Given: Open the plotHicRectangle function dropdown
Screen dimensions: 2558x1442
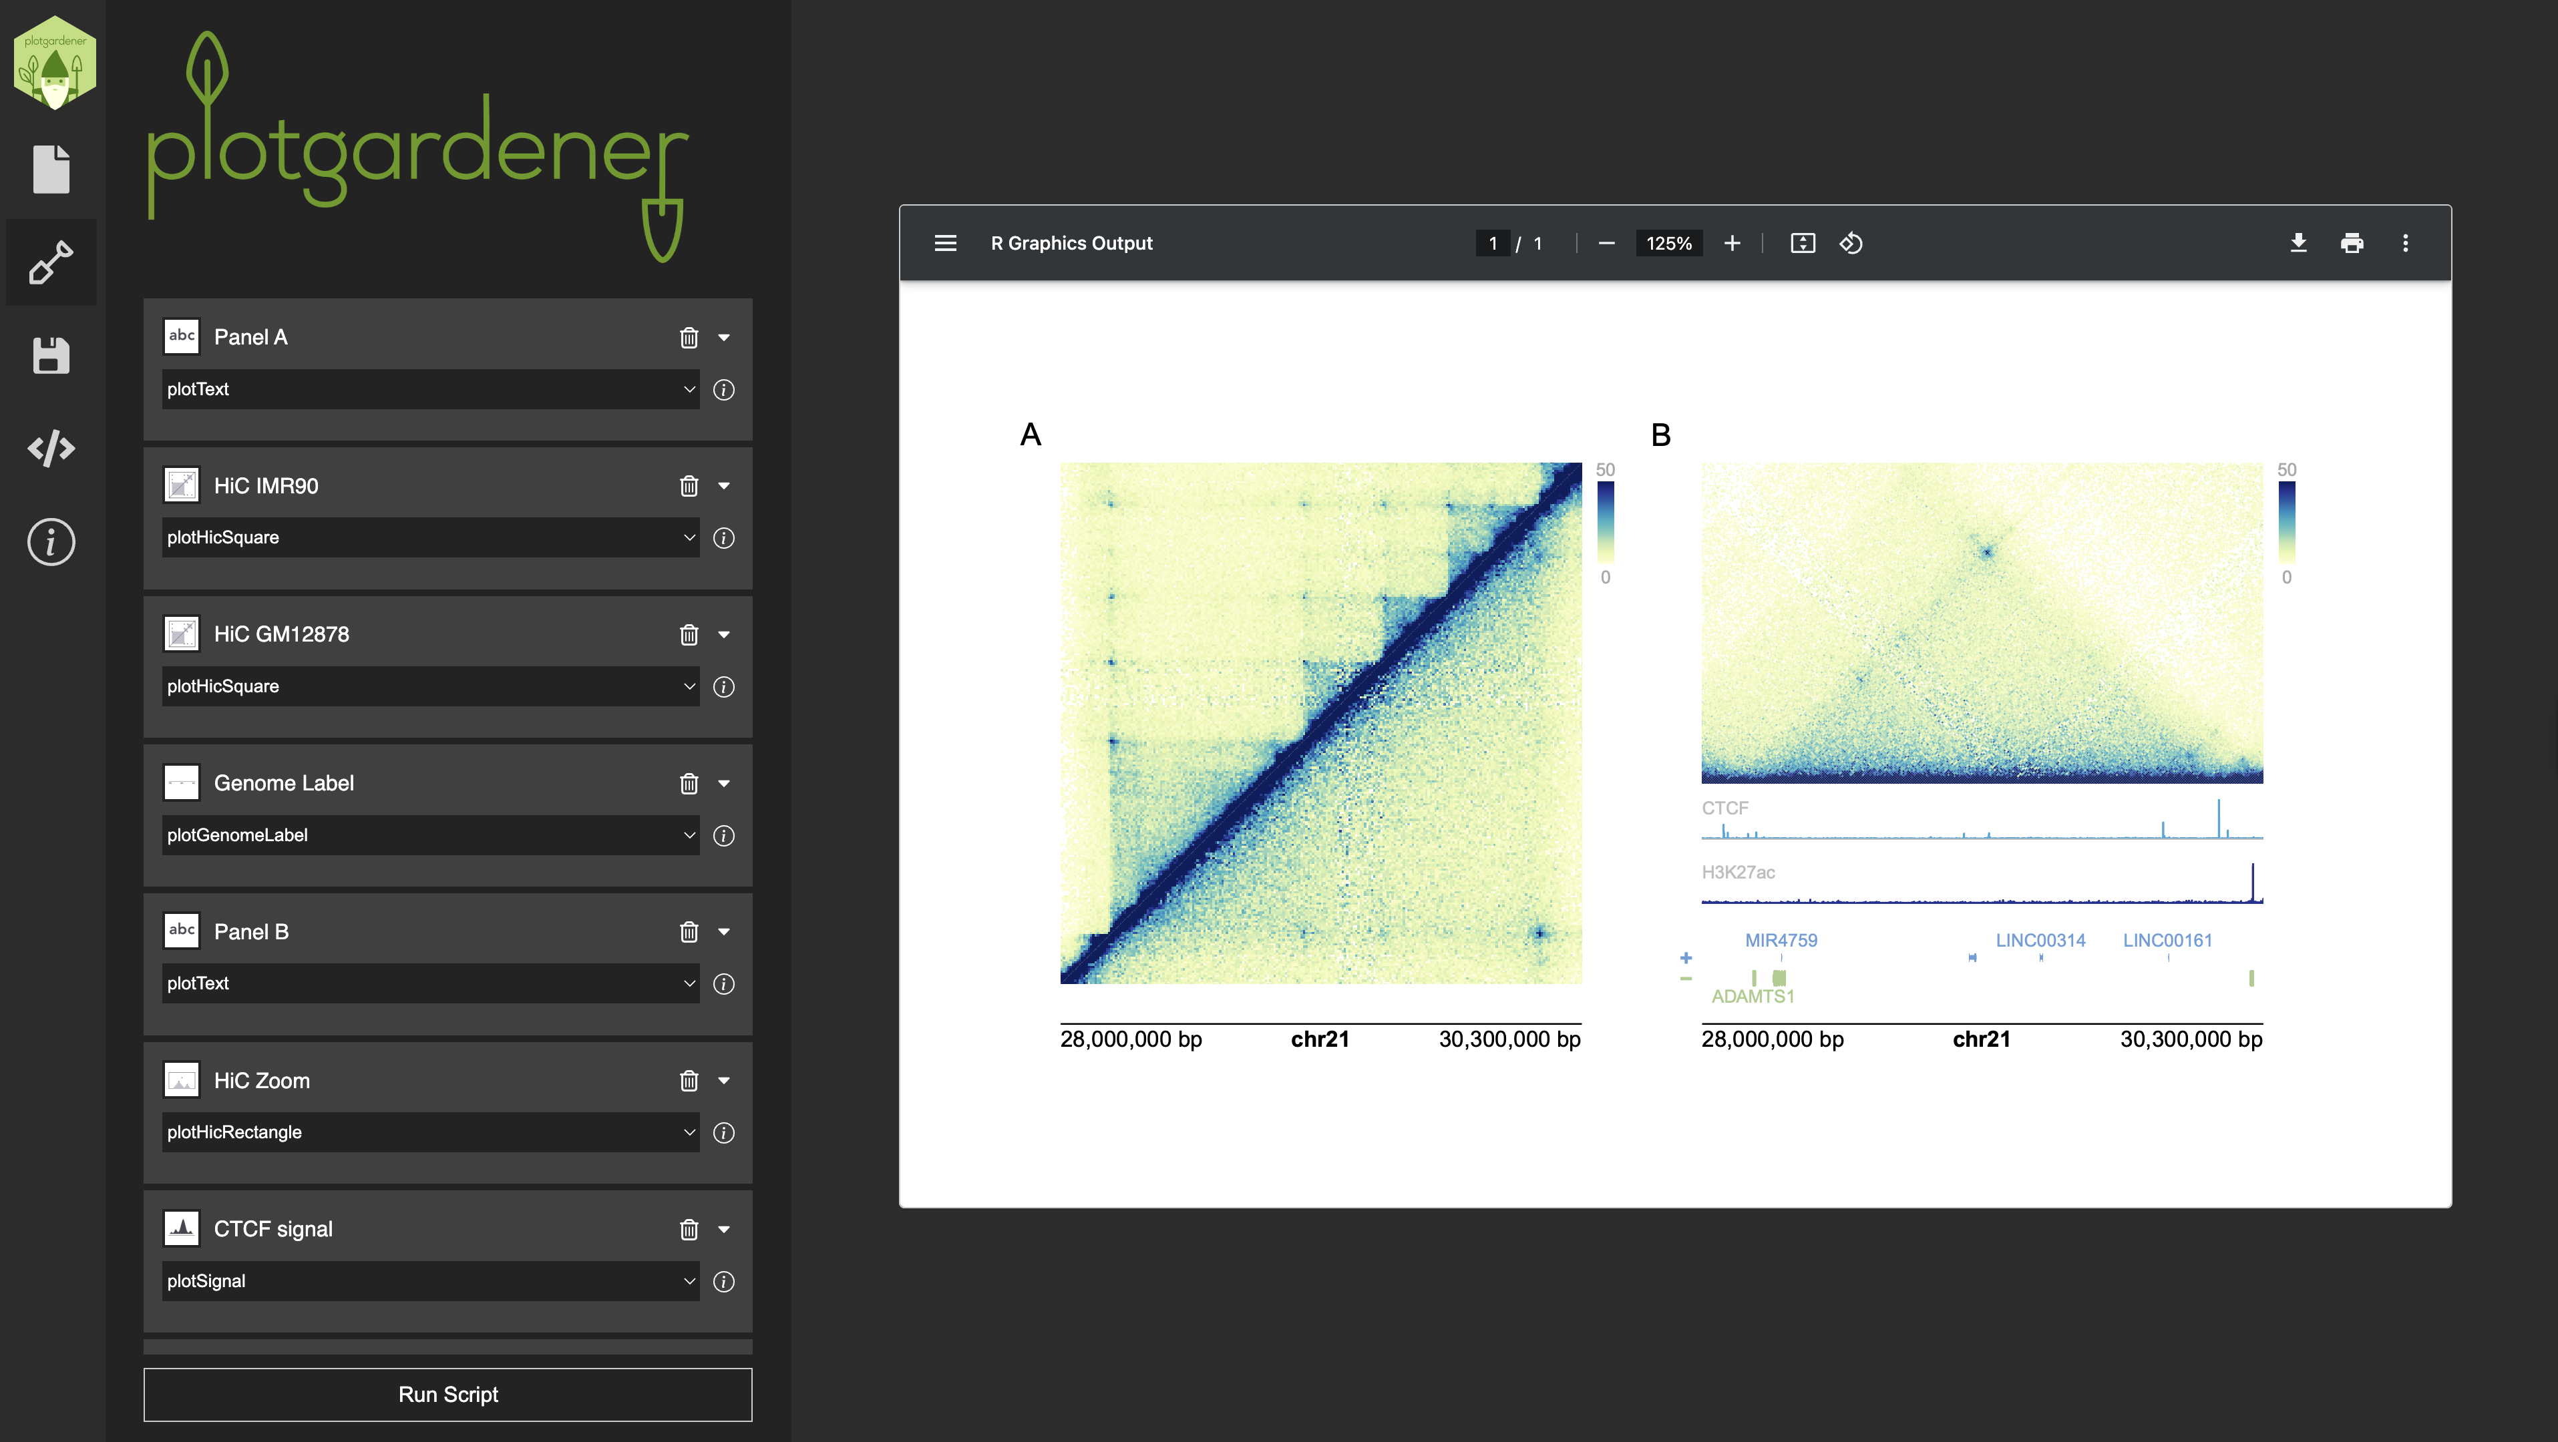Looking at the screenshot, I should (430, 1132).
